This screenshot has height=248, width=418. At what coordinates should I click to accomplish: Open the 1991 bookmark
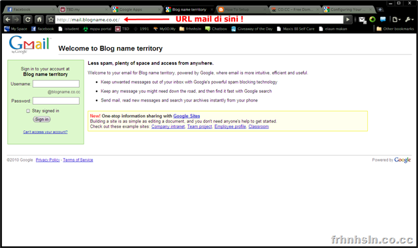coord(141,29)
